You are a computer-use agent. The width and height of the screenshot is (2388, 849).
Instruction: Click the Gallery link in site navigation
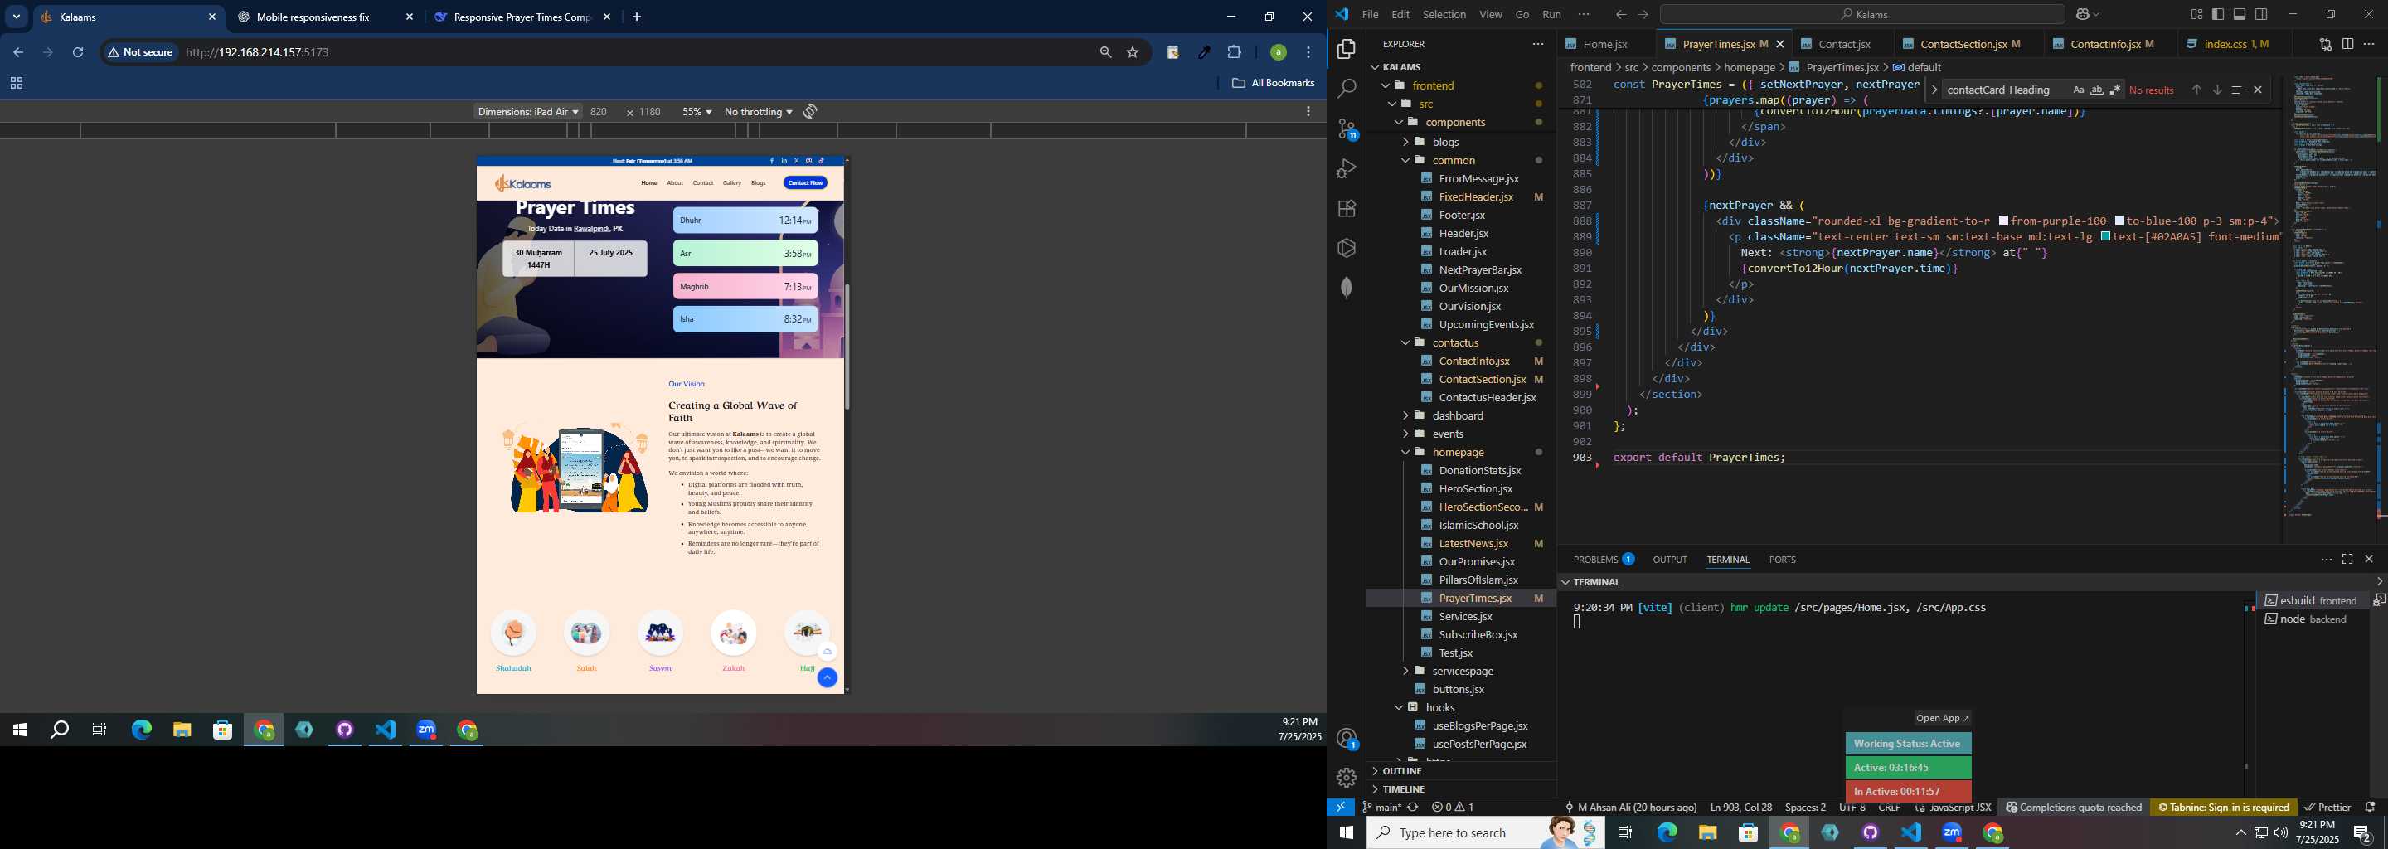(x=732, y=182)
